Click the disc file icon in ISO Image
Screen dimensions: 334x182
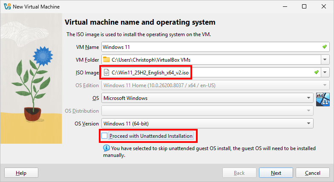[x=107, y=72]
